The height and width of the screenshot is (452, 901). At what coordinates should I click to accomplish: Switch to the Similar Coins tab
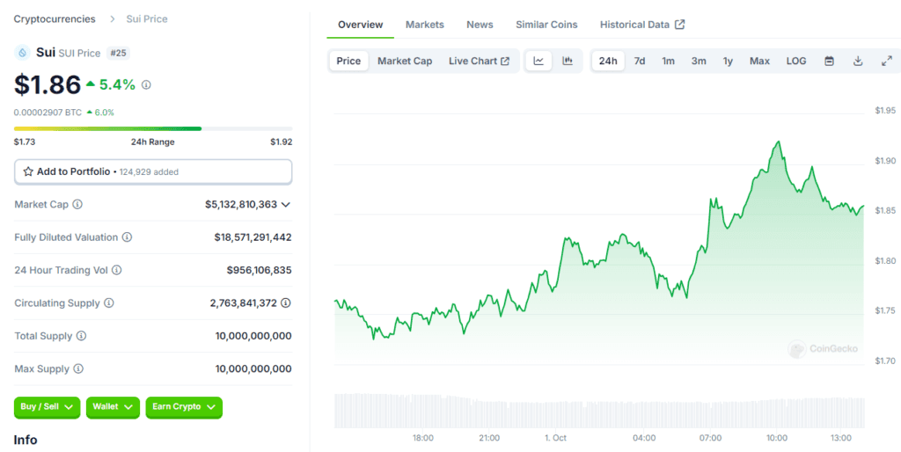[x=546, y=25]
